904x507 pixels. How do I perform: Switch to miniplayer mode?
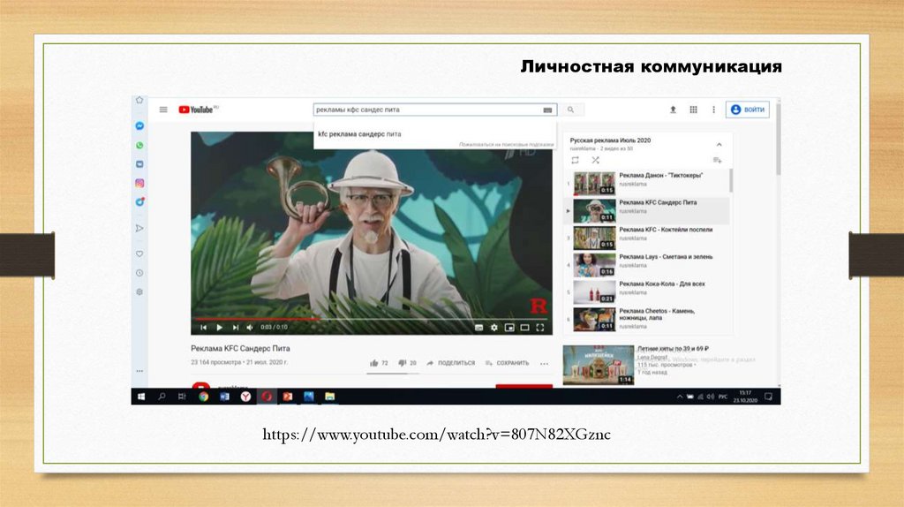tap(509, 328)
